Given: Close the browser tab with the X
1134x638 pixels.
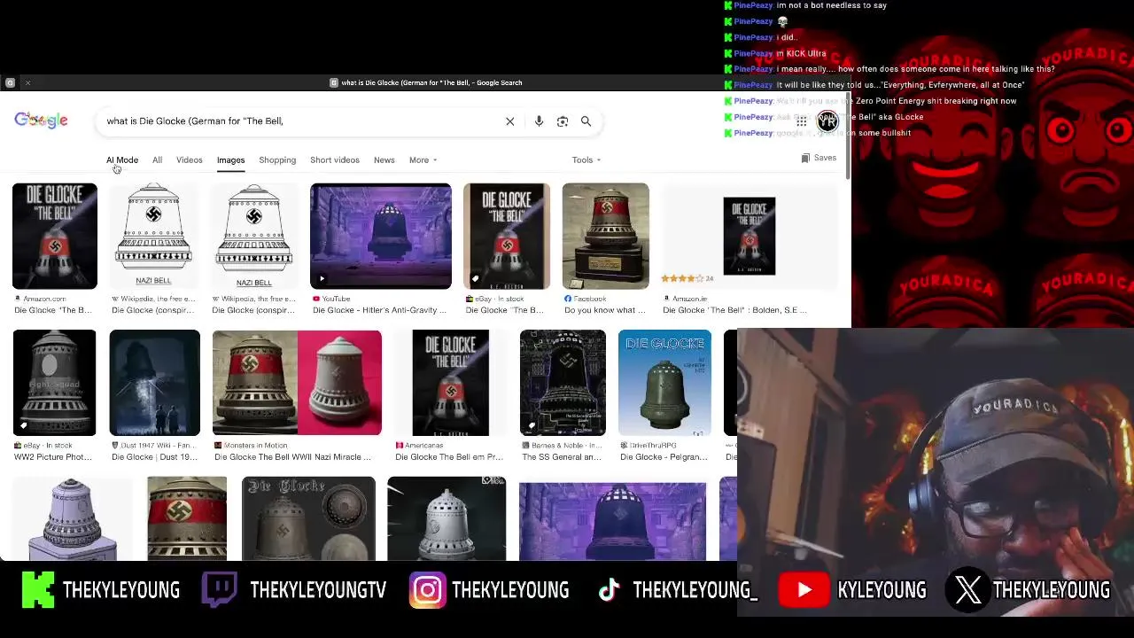Looking at the screenshot, I should (x=27, y=82).
